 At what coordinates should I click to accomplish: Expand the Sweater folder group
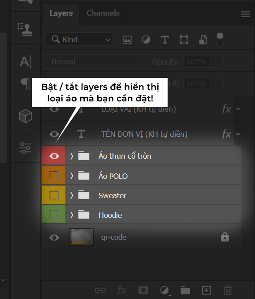[71, 195]
